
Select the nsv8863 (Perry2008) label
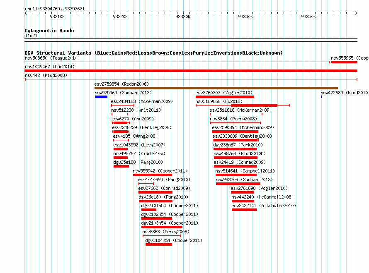click(166, 232)
